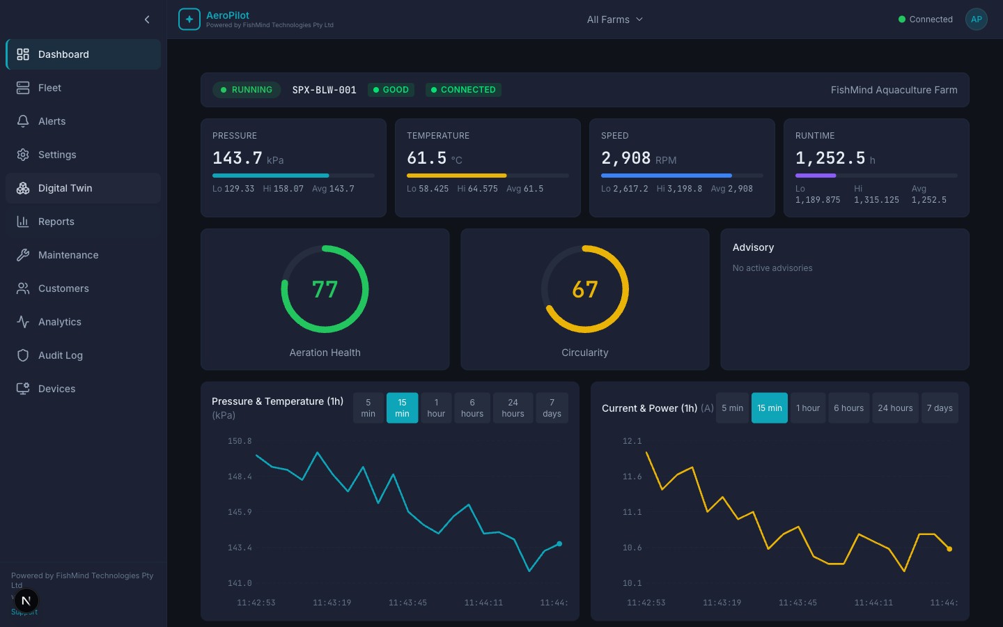Image resolution: width=1003 pixels, height=627 pixels.
Task: Open the Fleet page
Action: click(83, 88)
